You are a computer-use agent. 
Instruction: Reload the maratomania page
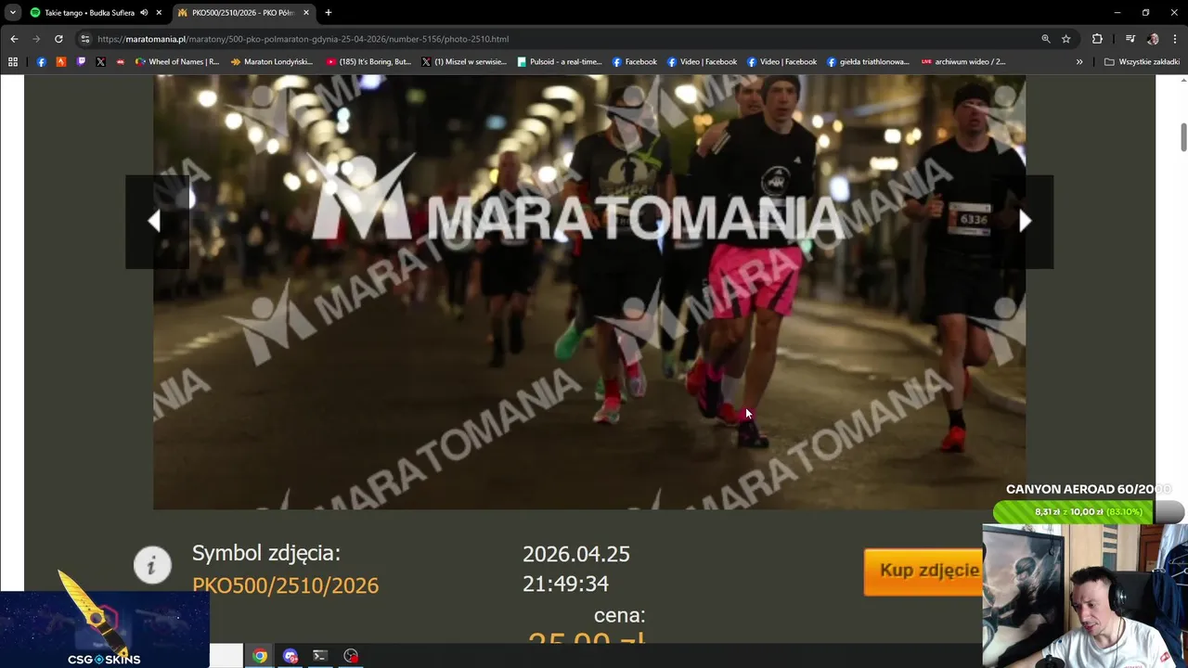58,39
